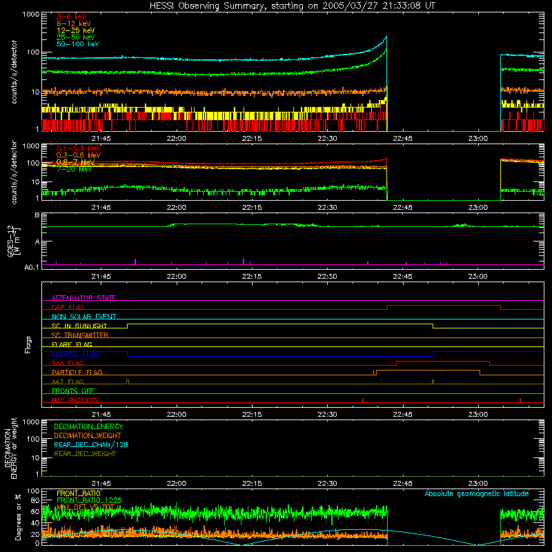
Task: Select the SC_TRANSMITTER flag label
Action: [80, 335]
